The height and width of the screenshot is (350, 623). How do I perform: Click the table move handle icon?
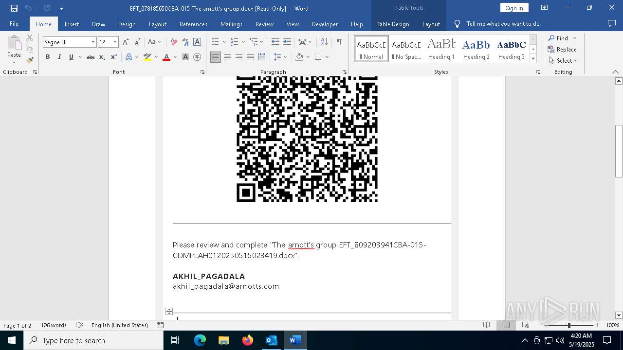click(x=169, y=311)
